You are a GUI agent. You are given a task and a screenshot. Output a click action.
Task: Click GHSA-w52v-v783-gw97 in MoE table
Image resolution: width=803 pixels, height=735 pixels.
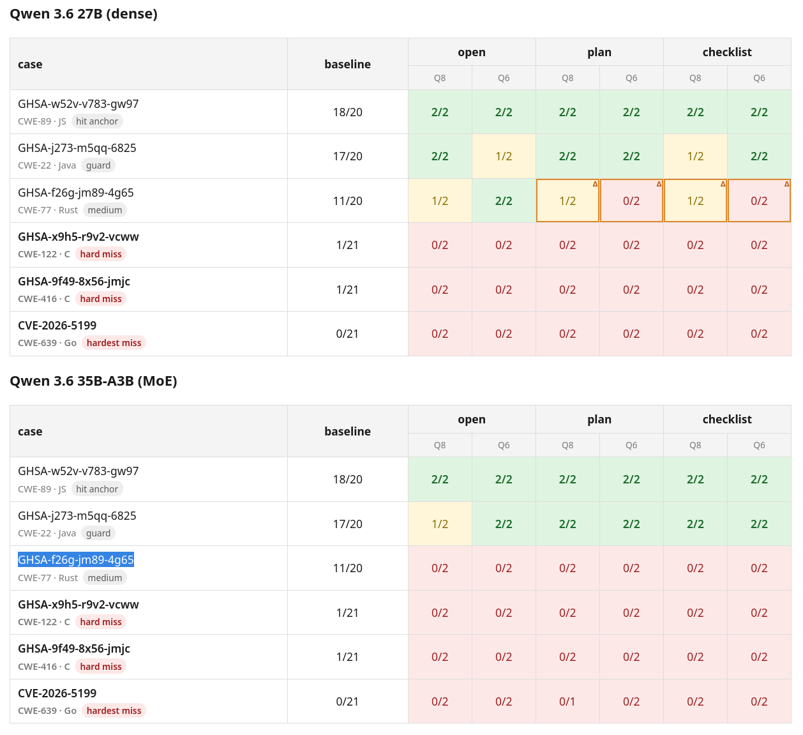click(x=78, y=471)
